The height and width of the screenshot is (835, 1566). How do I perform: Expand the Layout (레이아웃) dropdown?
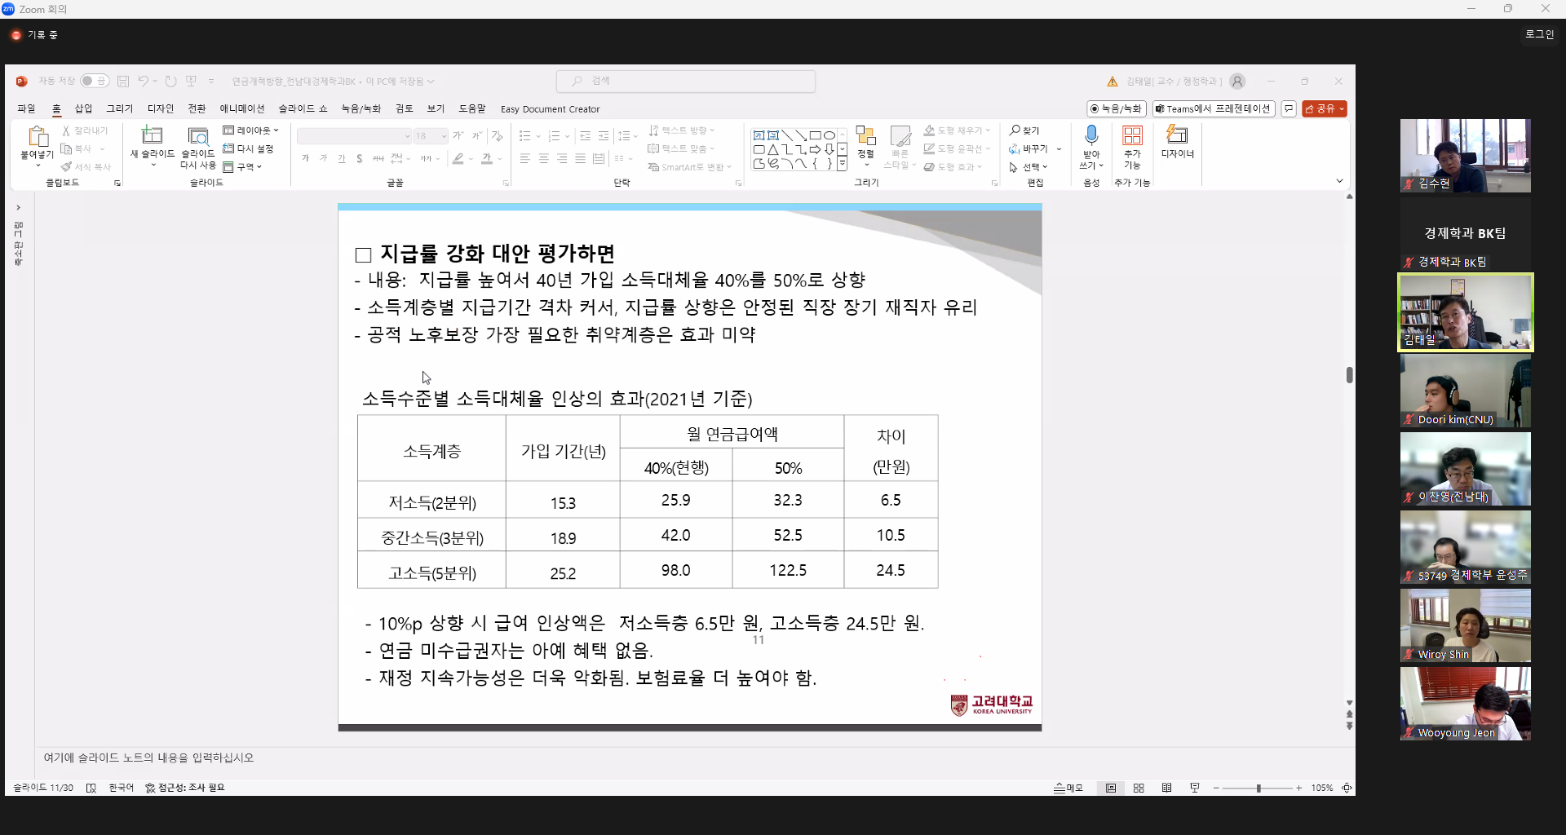point(251,130)
